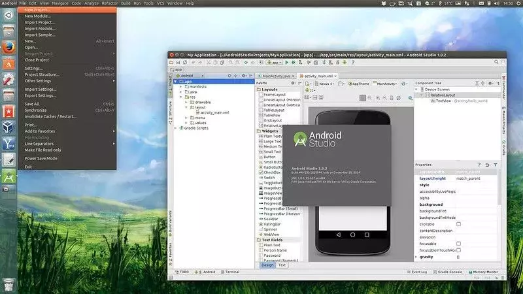Click the zoom out icon in design toolbar
Viewport: 523px width, 294px height.
pos(384,98)
